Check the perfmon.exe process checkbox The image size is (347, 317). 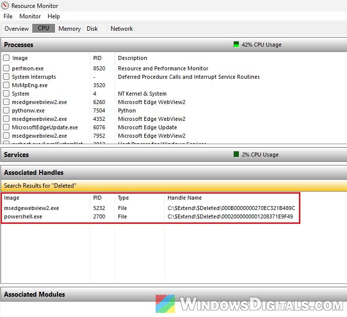pyautogui.click(x=6, y=68)
